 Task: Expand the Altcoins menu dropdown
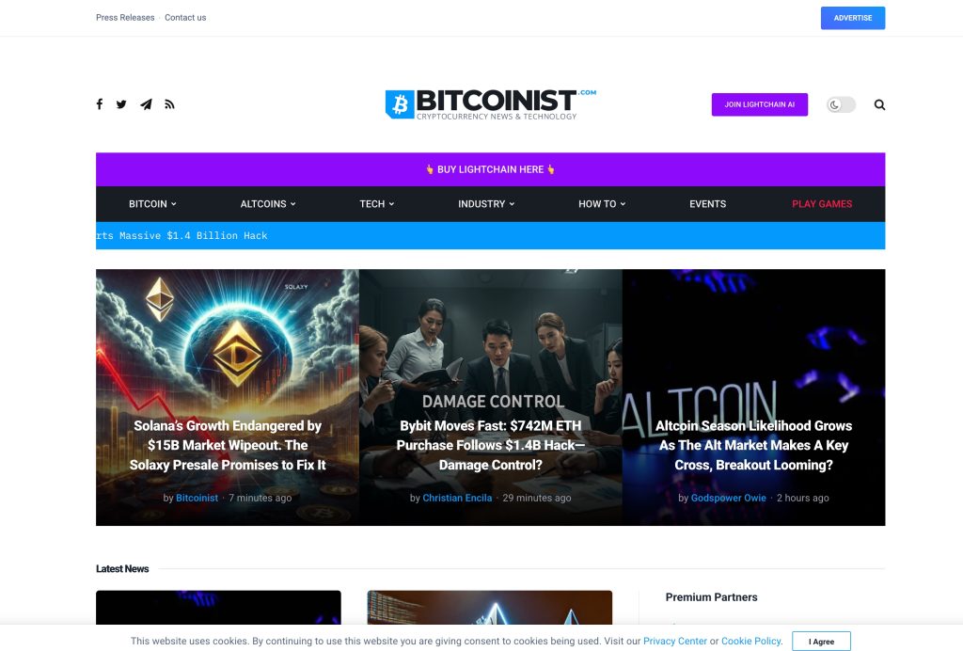coord(268,204)
